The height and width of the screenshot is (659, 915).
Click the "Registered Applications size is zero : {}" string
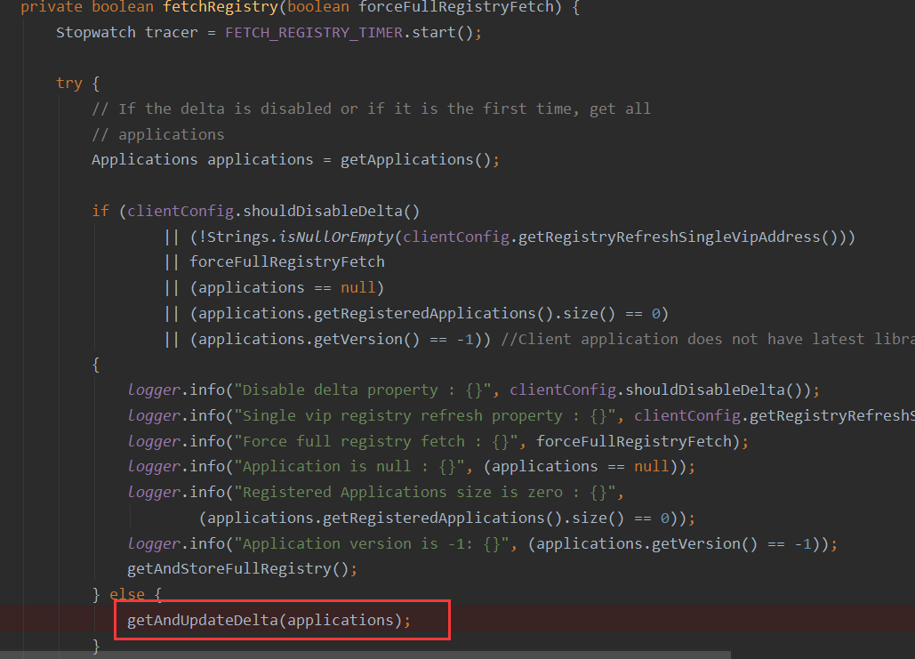click(x=425, y=492)
